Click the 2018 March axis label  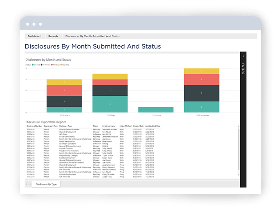click(x=65, y=115)
